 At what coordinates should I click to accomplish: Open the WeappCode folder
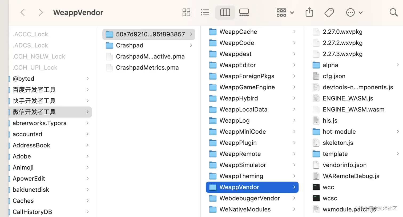[x=252, y=43]
